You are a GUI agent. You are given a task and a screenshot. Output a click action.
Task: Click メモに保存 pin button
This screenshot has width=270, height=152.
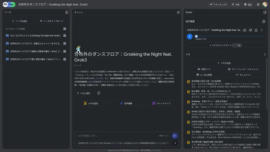[x=84, y=93]
